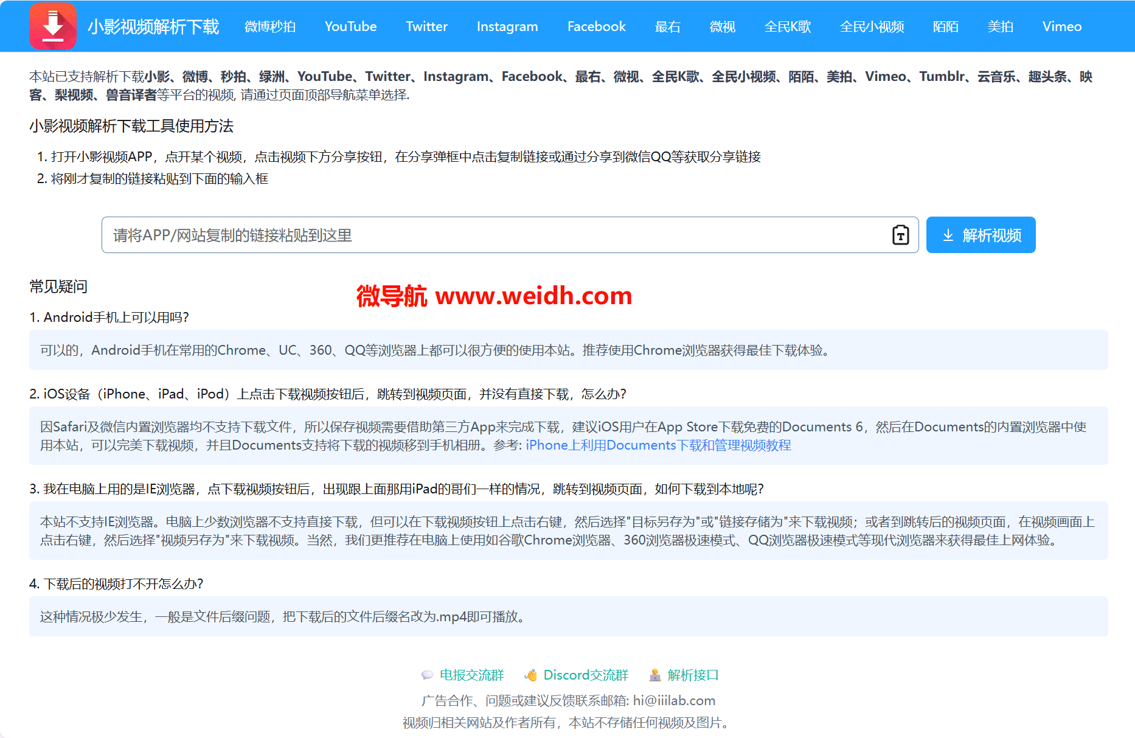Open the Discord交流群 link
This screenshot has height=738, width=1135.
pos(586,675)
